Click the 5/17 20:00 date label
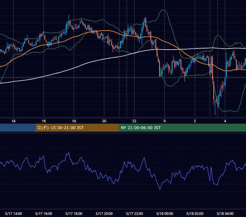 (104, 213)
